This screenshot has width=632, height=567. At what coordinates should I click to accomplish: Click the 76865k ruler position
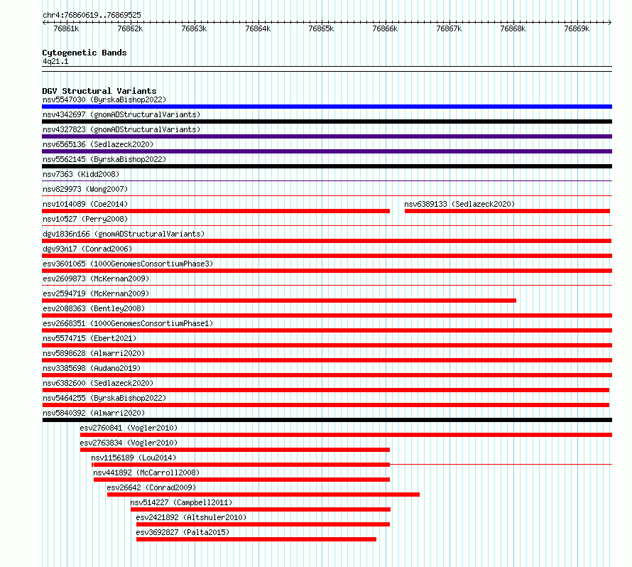321,28
